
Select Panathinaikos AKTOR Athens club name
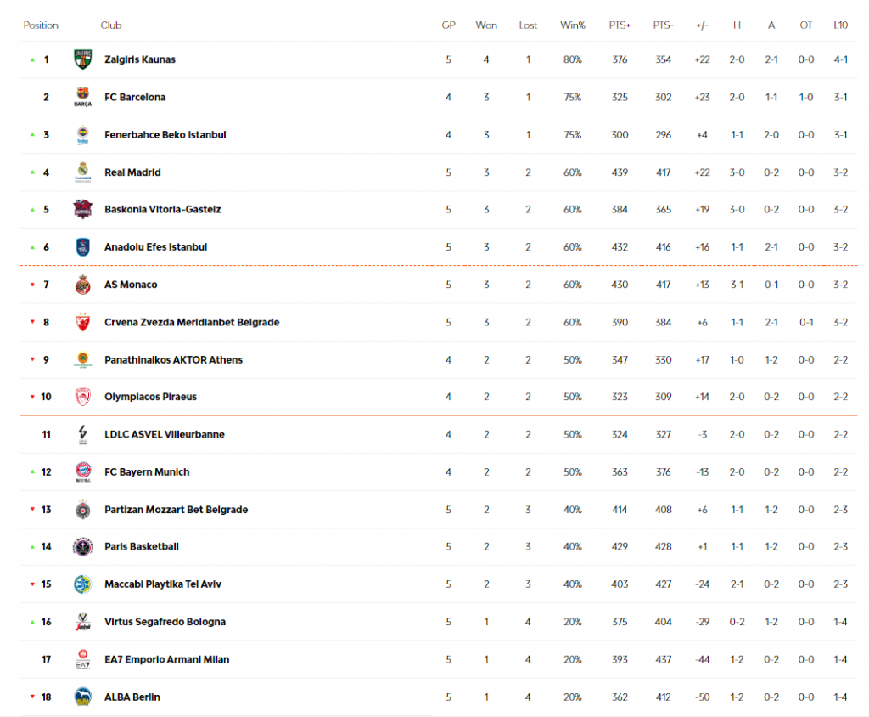(x=173, y=360)
